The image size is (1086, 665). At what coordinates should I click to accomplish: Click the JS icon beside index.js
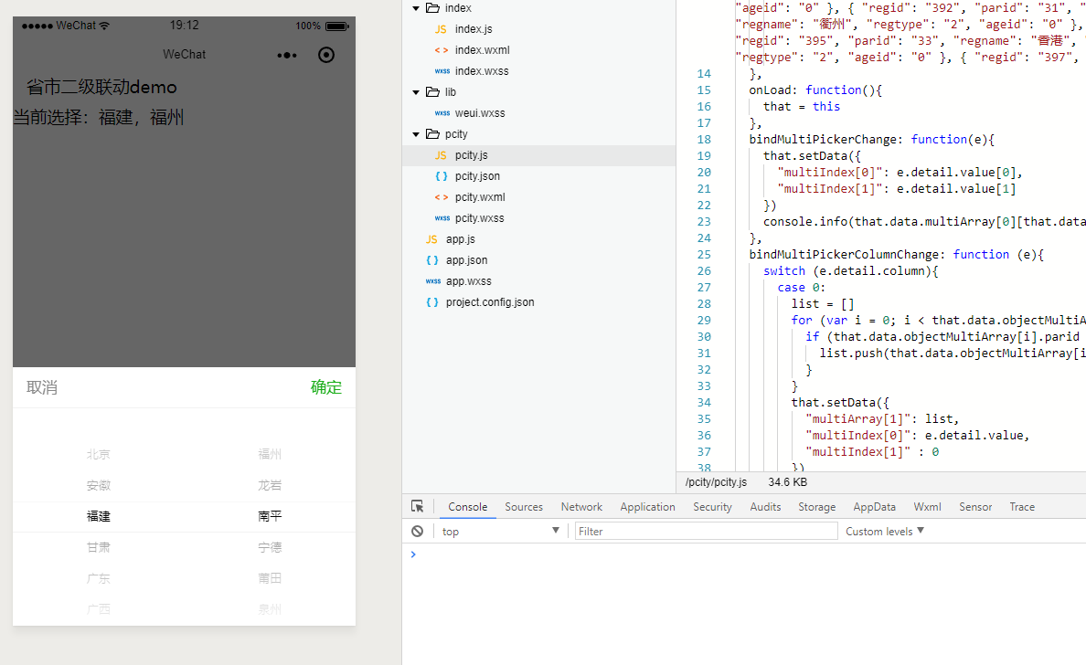coord(441,29)
